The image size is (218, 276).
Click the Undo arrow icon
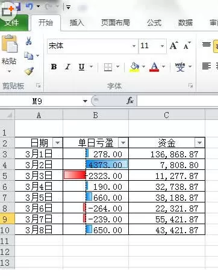[30, 7]
